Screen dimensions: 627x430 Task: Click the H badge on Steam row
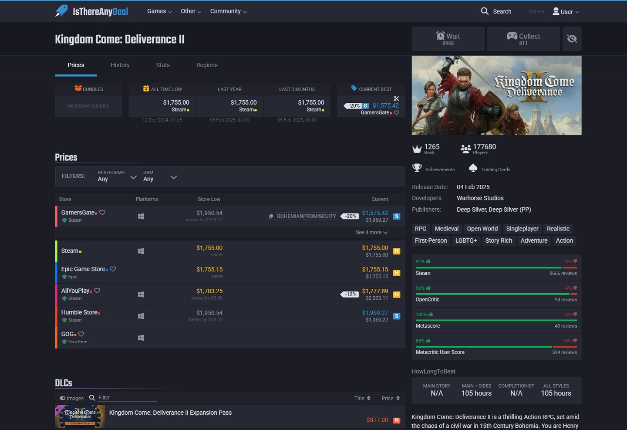(x=397, y=251)
